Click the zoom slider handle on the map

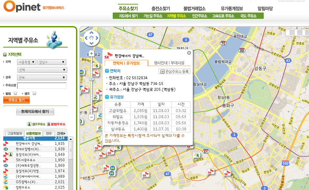coord(91,79)
